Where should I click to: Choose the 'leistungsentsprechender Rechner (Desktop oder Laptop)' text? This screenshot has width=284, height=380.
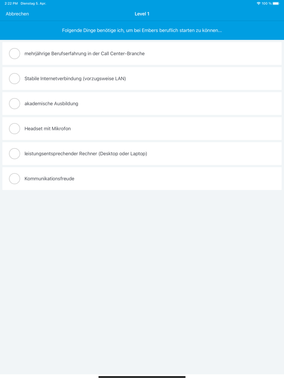pyautogui.click(x=86, y=154)
